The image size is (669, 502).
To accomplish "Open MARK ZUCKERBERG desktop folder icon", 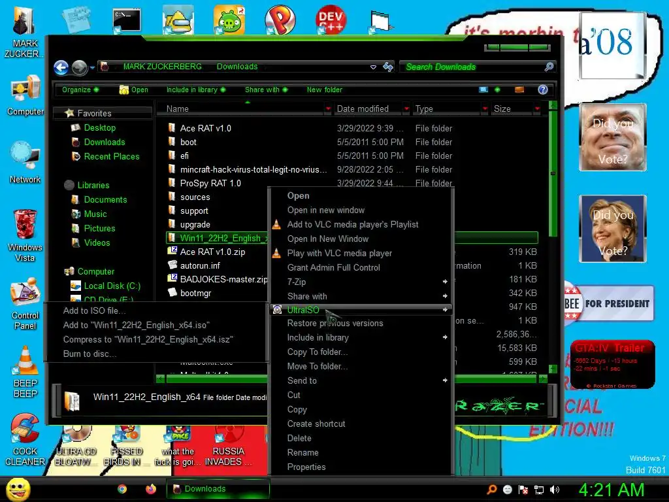I will click(x=24, y=31).
